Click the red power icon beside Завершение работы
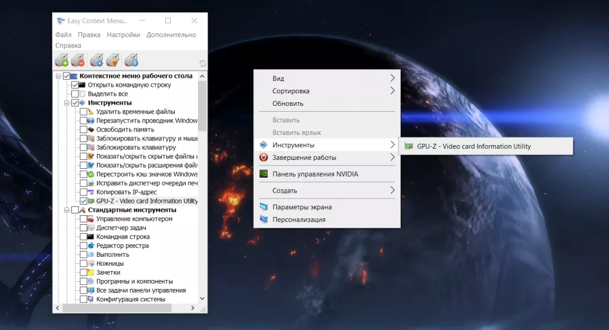Screen dimensions: 609x330 tap(264, 158)
